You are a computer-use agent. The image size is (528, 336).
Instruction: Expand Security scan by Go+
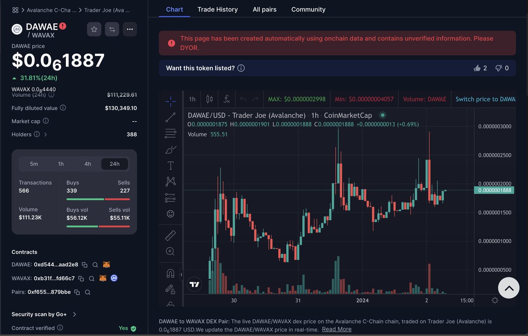(x=44, y=314)
